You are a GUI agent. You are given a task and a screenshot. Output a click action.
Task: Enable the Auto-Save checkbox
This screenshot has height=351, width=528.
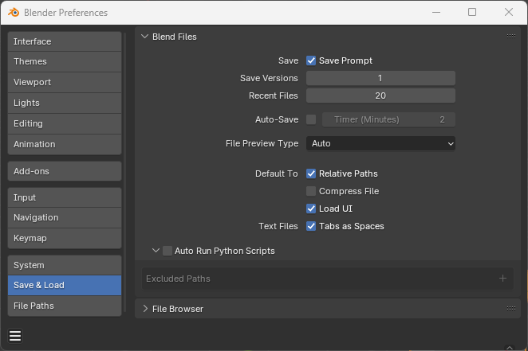tap(311, 119)
